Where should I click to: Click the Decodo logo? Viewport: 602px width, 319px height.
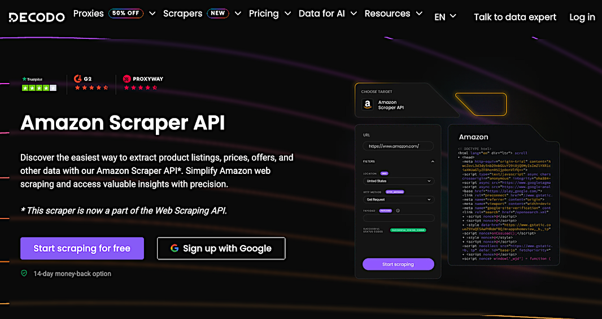click(37, 17)
